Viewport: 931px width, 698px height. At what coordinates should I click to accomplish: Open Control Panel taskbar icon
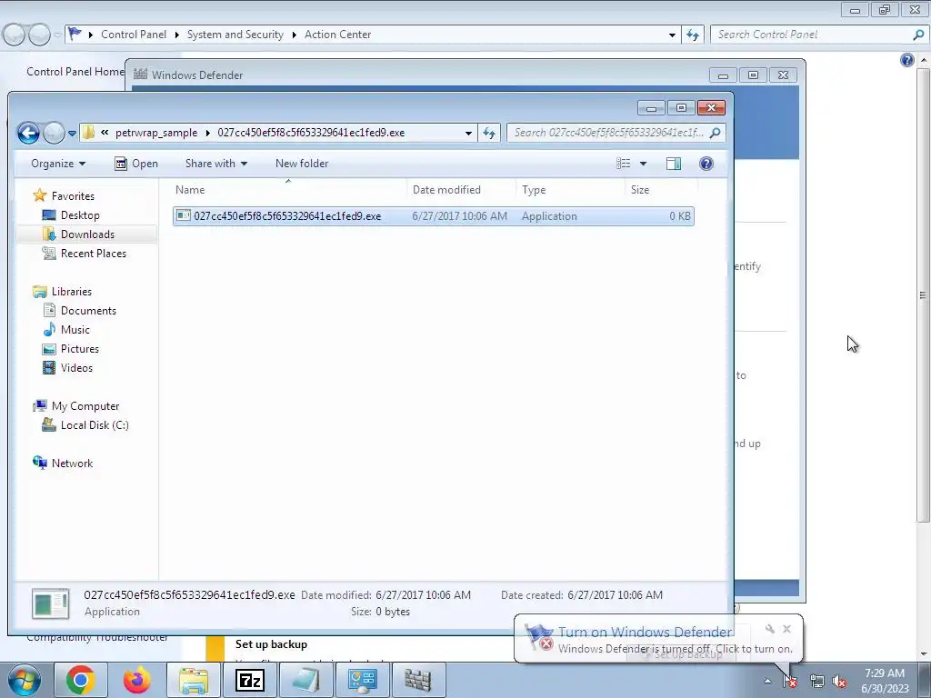point(362,680)
